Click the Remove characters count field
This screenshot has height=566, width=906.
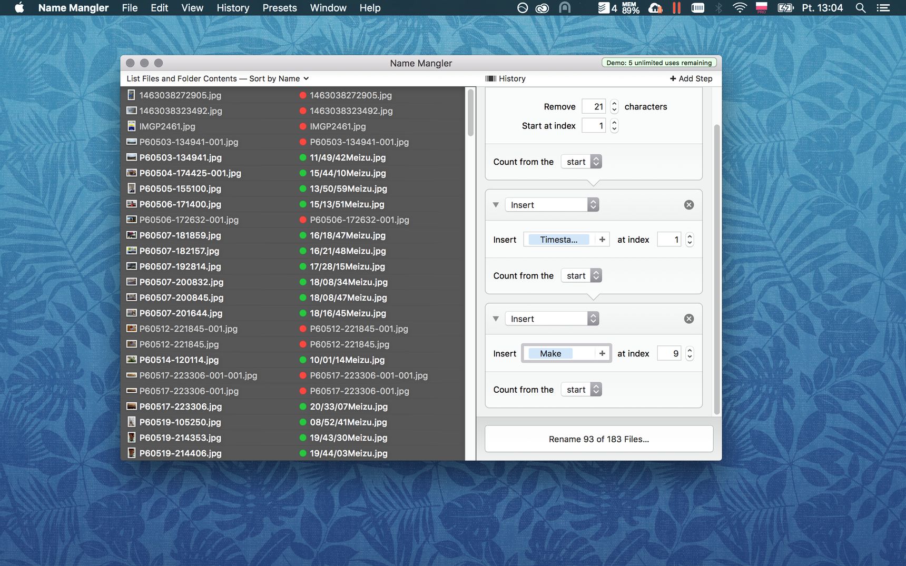(x=594, y=106)
